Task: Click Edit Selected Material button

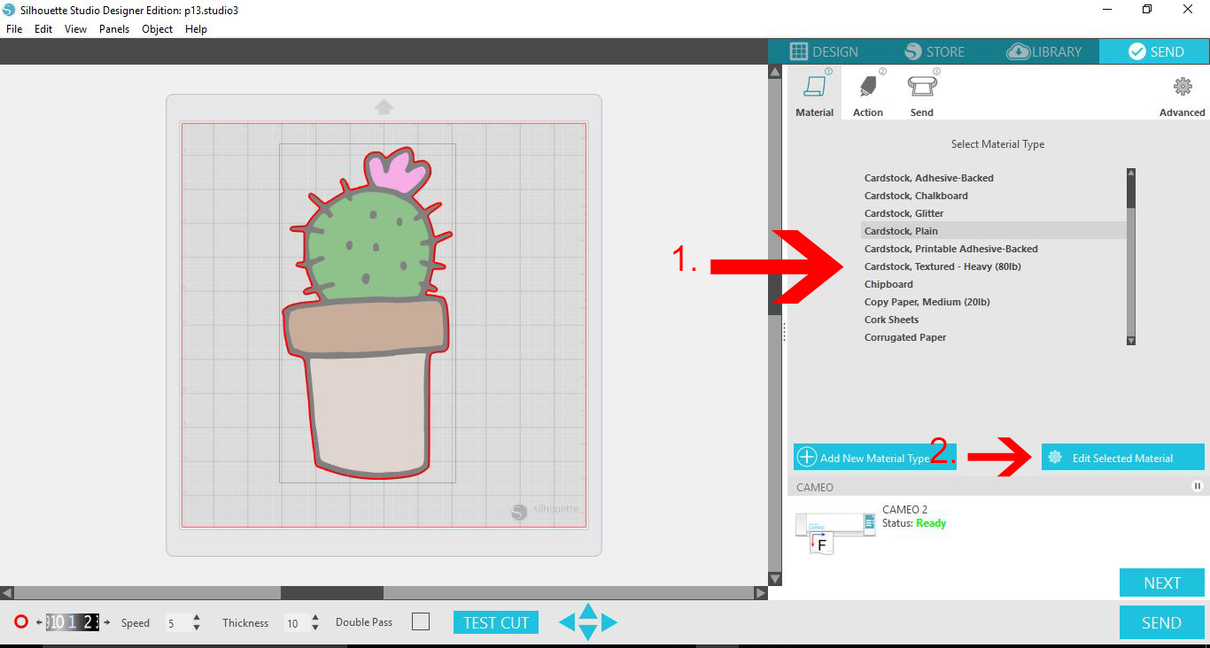Action: click(1123, 457)
